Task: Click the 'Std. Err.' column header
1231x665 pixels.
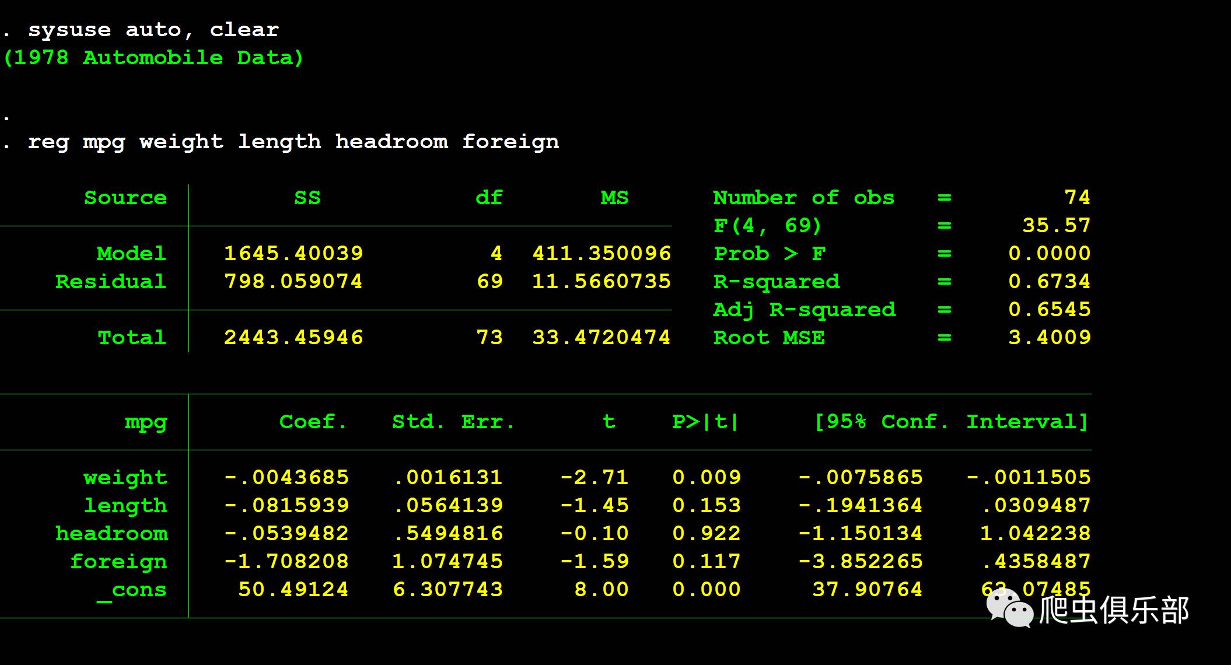Action: coord(453,422)
